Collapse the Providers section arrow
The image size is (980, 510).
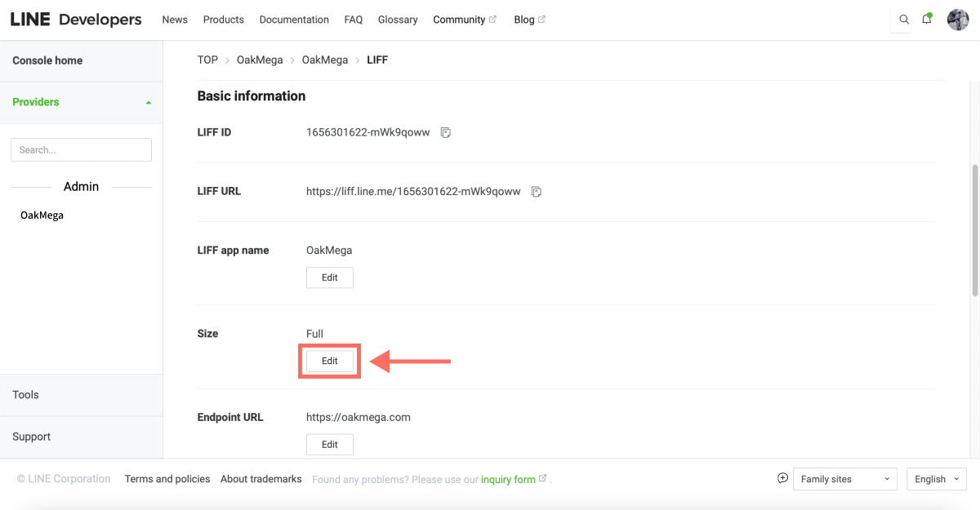click(148, 103)
